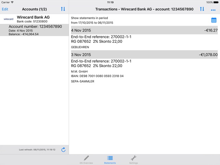
Task: Click IBAN: DE98 7001 0080 0593 2318 04
Action: pos(97,76)
